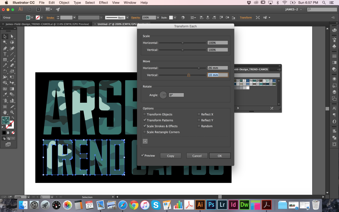Select the Shape Builder tool
Image resolution: width=339 pixels, height=212 pixels.
[5, 83]
